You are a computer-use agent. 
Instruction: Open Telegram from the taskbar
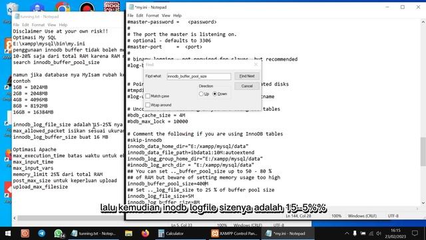41,233
